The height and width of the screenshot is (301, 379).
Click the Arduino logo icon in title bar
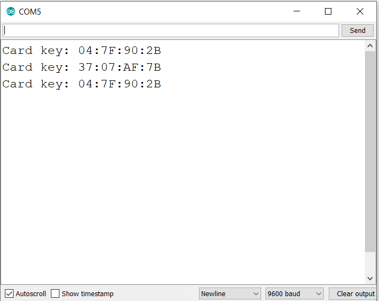pyautogui.click(x=11, y=11)
